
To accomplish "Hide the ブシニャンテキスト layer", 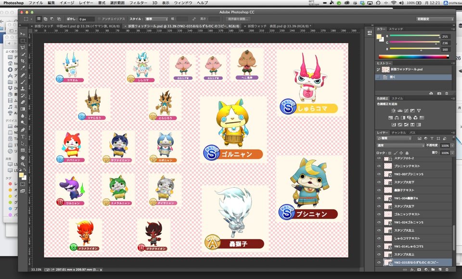I will [379, 166].
